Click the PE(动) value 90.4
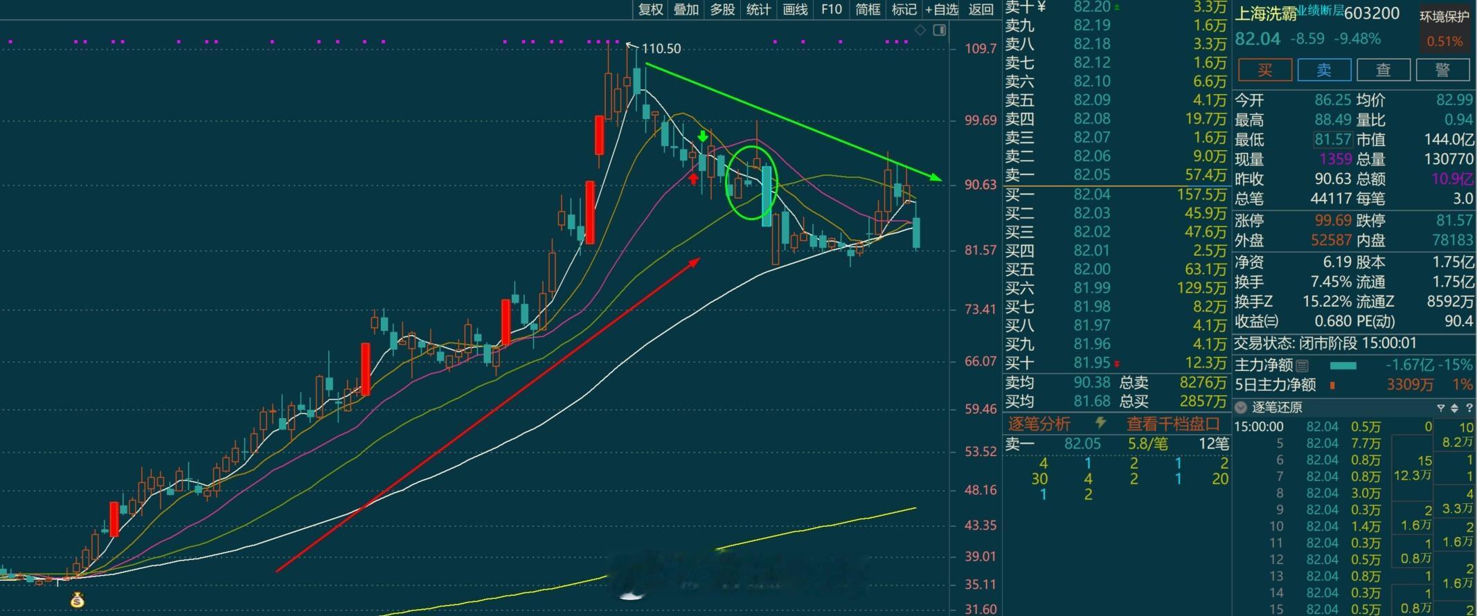Screen dimensions: 1477x616 pyautogui.click(x=1459, y=321)
